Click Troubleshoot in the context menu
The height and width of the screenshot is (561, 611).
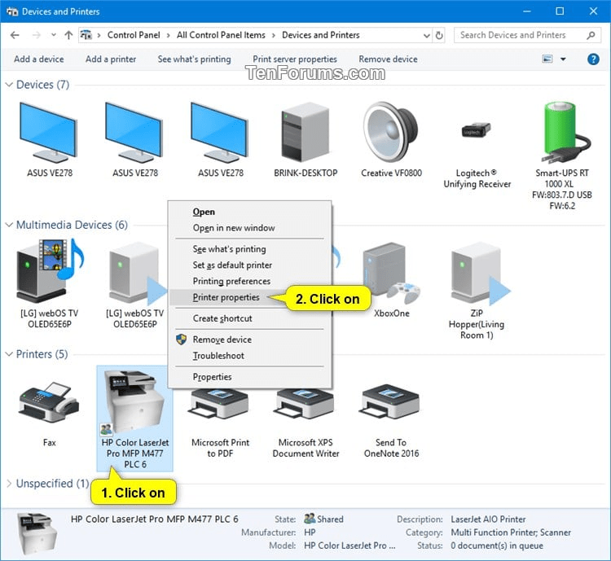click(218, 356)
